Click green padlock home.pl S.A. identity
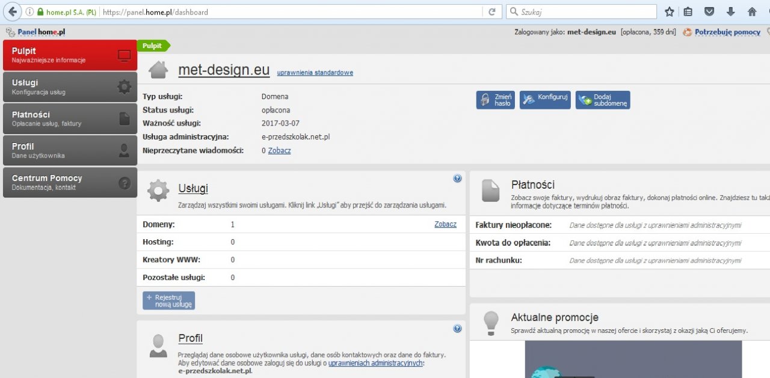770x378 pixels. (66, 12)
